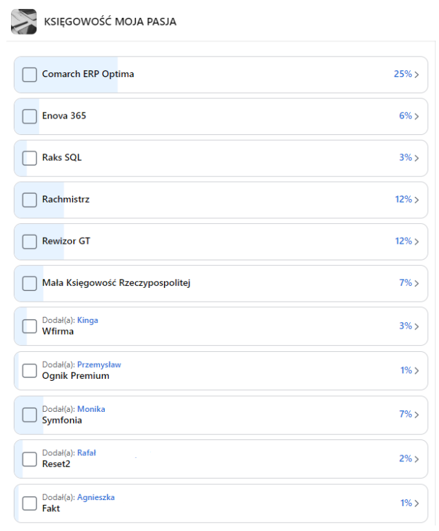This screenshot has height=531, width=439.
Task: Select the Raks SQL checkbox
Action: (30, 158)
